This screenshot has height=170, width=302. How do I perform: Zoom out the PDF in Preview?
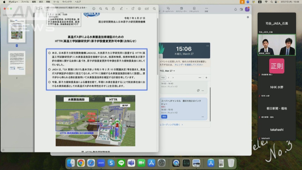click(101, 9)
